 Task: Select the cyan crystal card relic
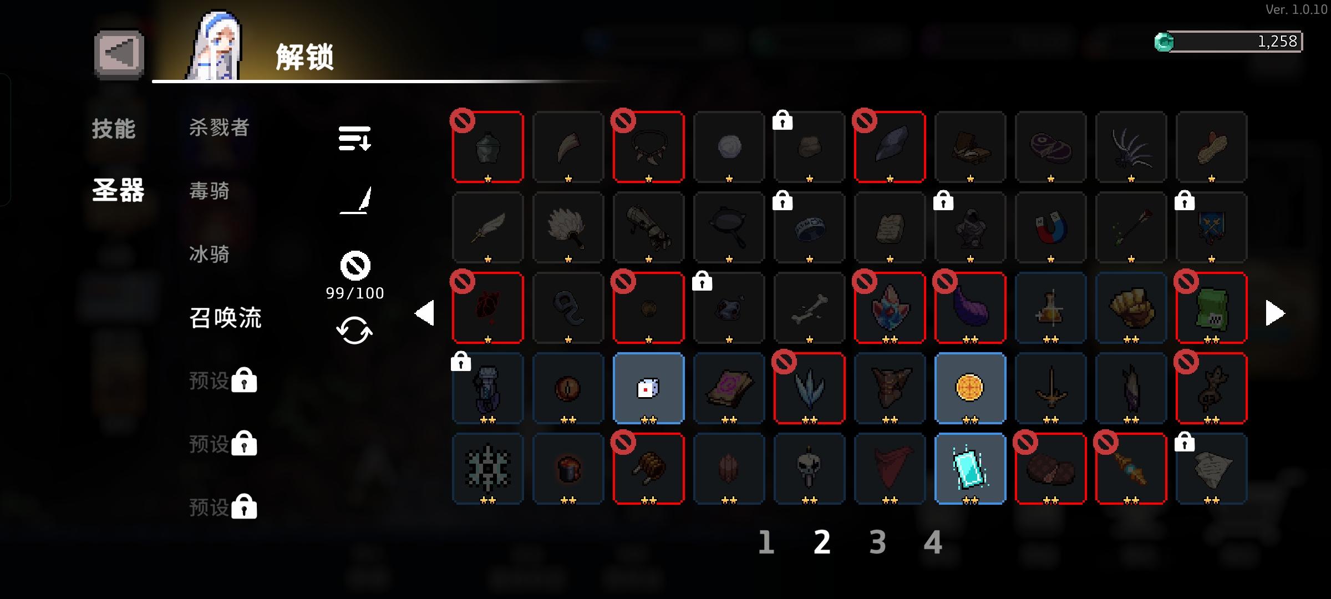(x=970, y=469)
